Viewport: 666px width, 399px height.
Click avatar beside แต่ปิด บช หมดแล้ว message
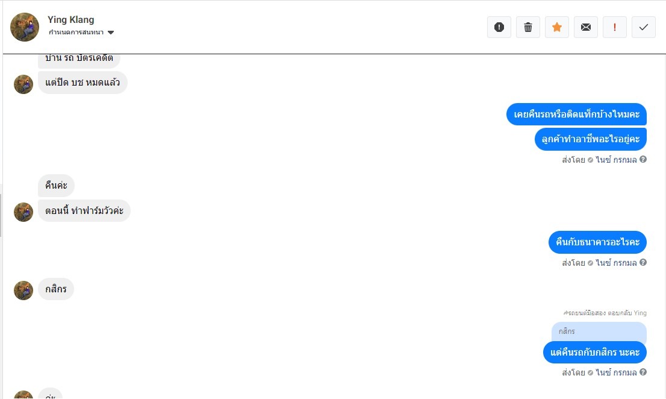click(x=23, y=84)
